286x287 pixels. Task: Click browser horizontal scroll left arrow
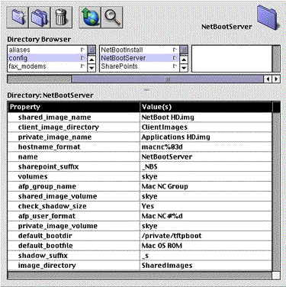[268, 79]
